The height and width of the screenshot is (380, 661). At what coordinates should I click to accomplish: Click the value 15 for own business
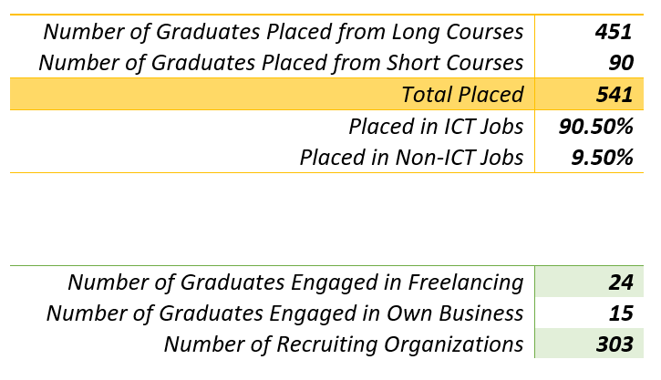tap(620, 313)
